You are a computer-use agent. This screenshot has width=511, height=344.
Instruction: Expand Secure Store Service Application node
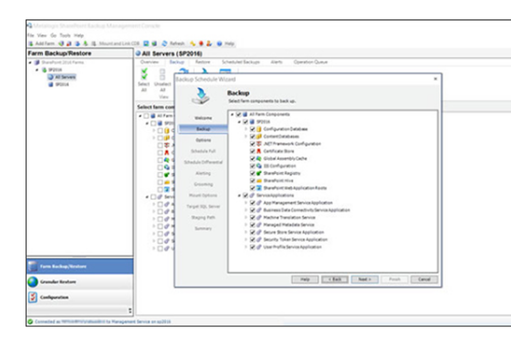tap(246, 232)
